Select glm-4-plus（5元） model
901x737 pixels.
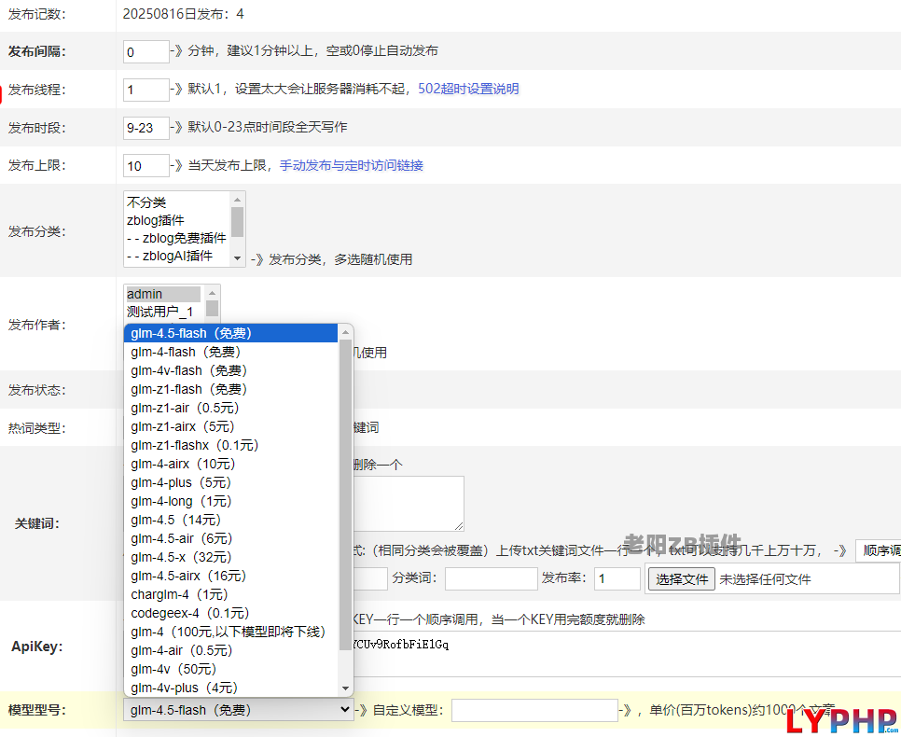[230, 483]
